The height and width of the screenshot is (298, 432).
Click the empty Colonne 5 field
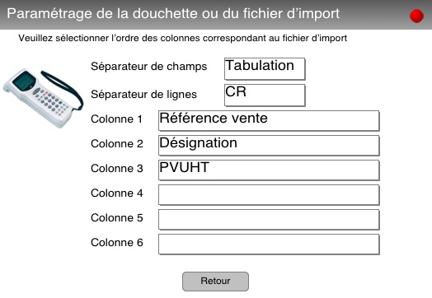tap(269, 220)
